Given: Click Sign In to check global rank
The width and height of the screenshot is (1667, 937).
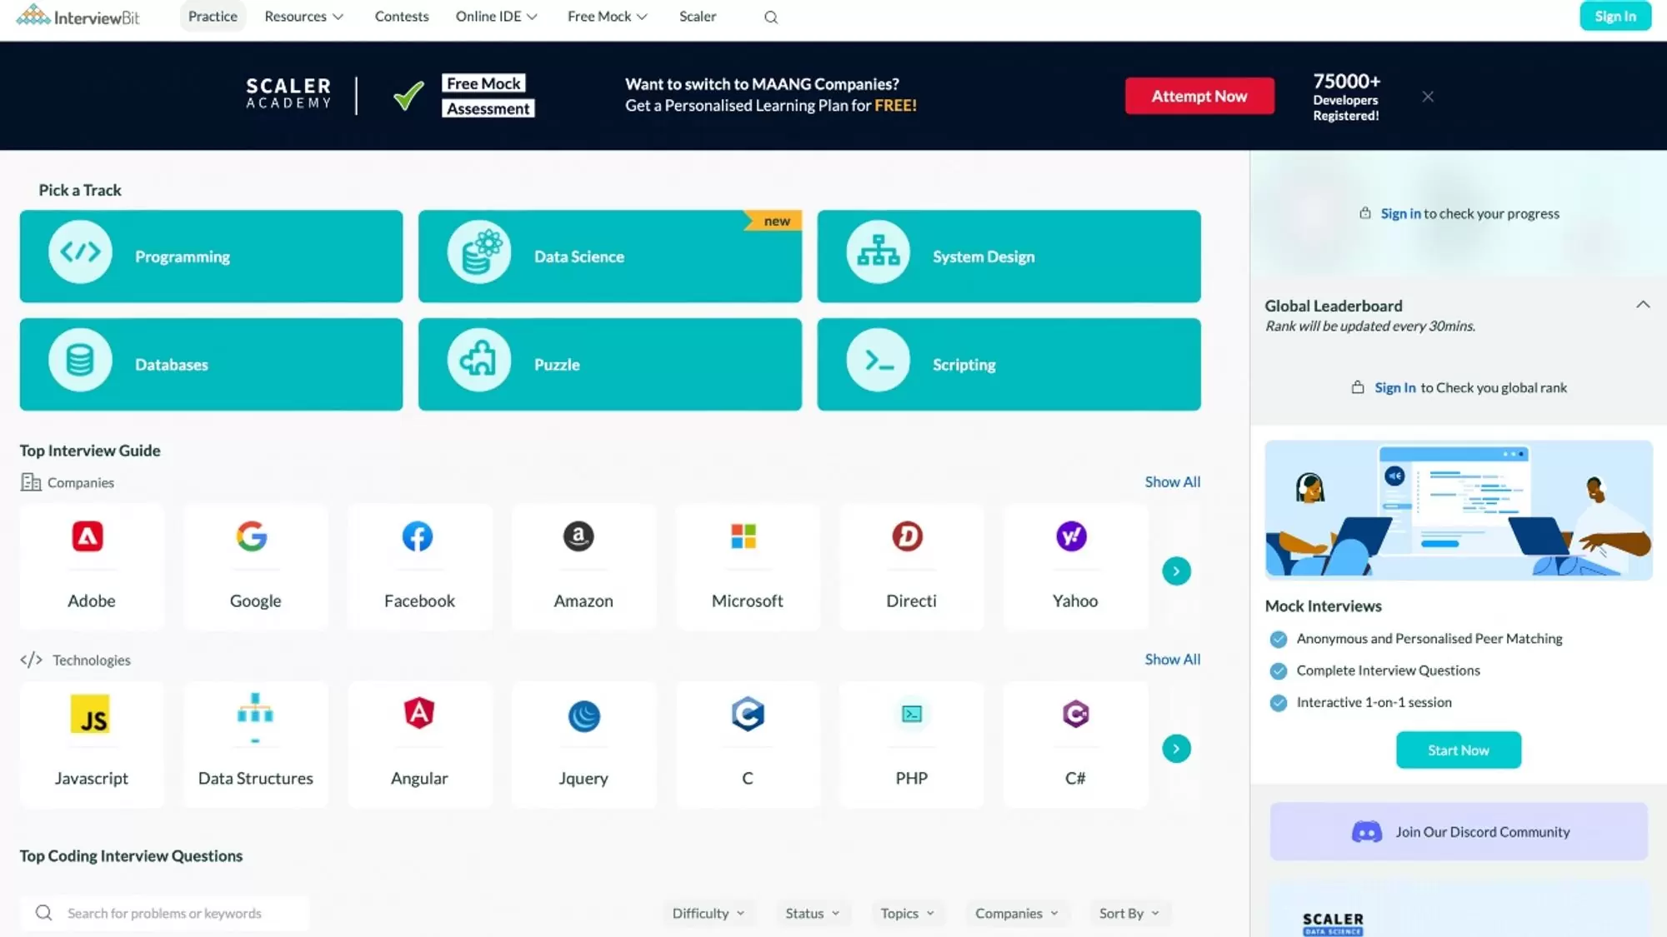Looking at the screenshot, I should 1395,388.
